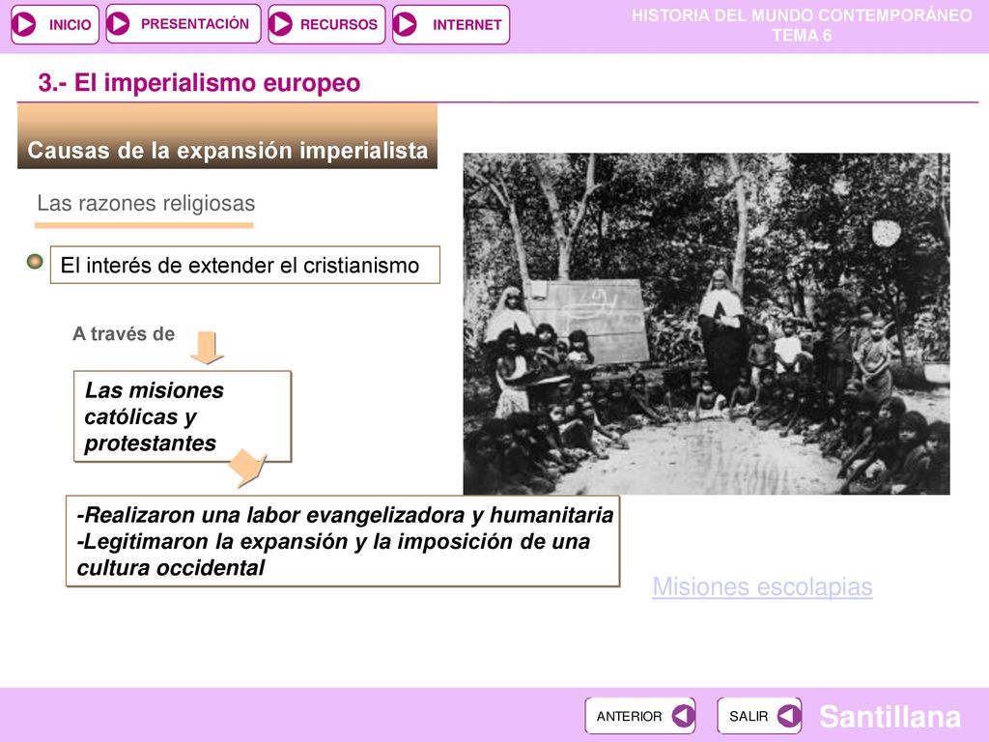
Task: Click the 'A través de' label
Action: [x=124, y=333]
